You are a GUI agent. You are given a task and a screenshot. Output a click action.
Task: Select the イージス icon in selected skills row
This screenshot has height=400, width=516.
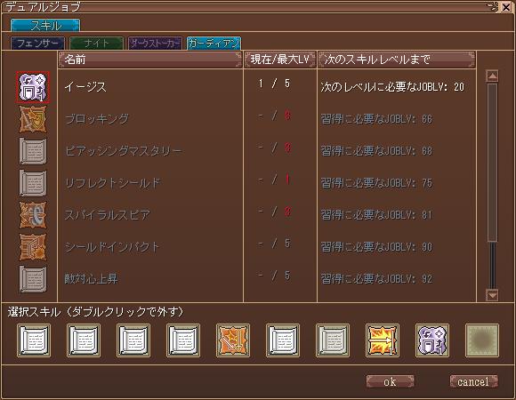432,340
